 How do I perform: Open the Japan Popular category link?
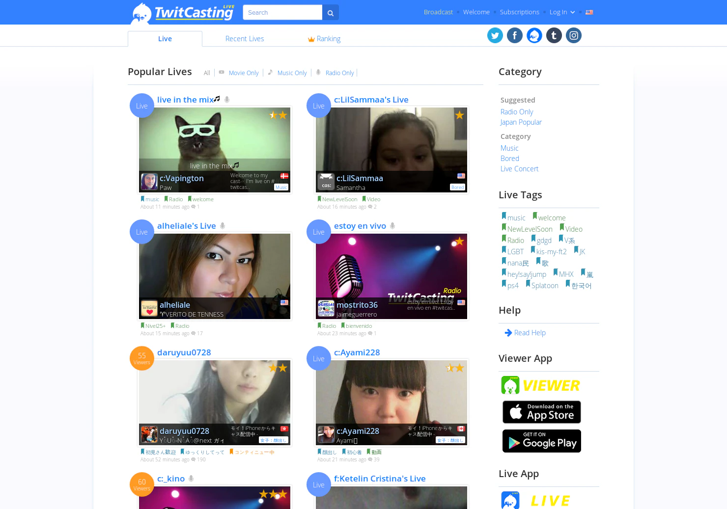tap(521, 122)
